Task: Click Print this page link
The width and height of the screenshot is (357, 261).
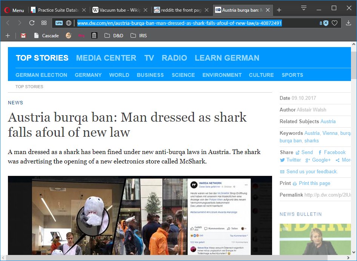Action: click(x=311, y=183)
